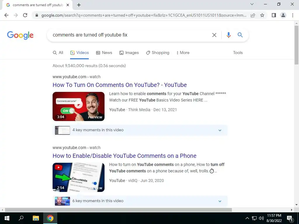Viewport: 299px width, 224px height.
Task: Click the 'About 9,540,000 results' text
Action: click(89, 66)
